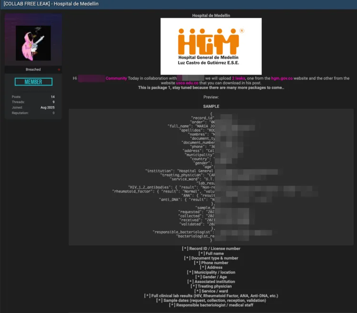Click the 'Preview:' label
The height and width of the screenshot is (313, 357).
[211, 97]
